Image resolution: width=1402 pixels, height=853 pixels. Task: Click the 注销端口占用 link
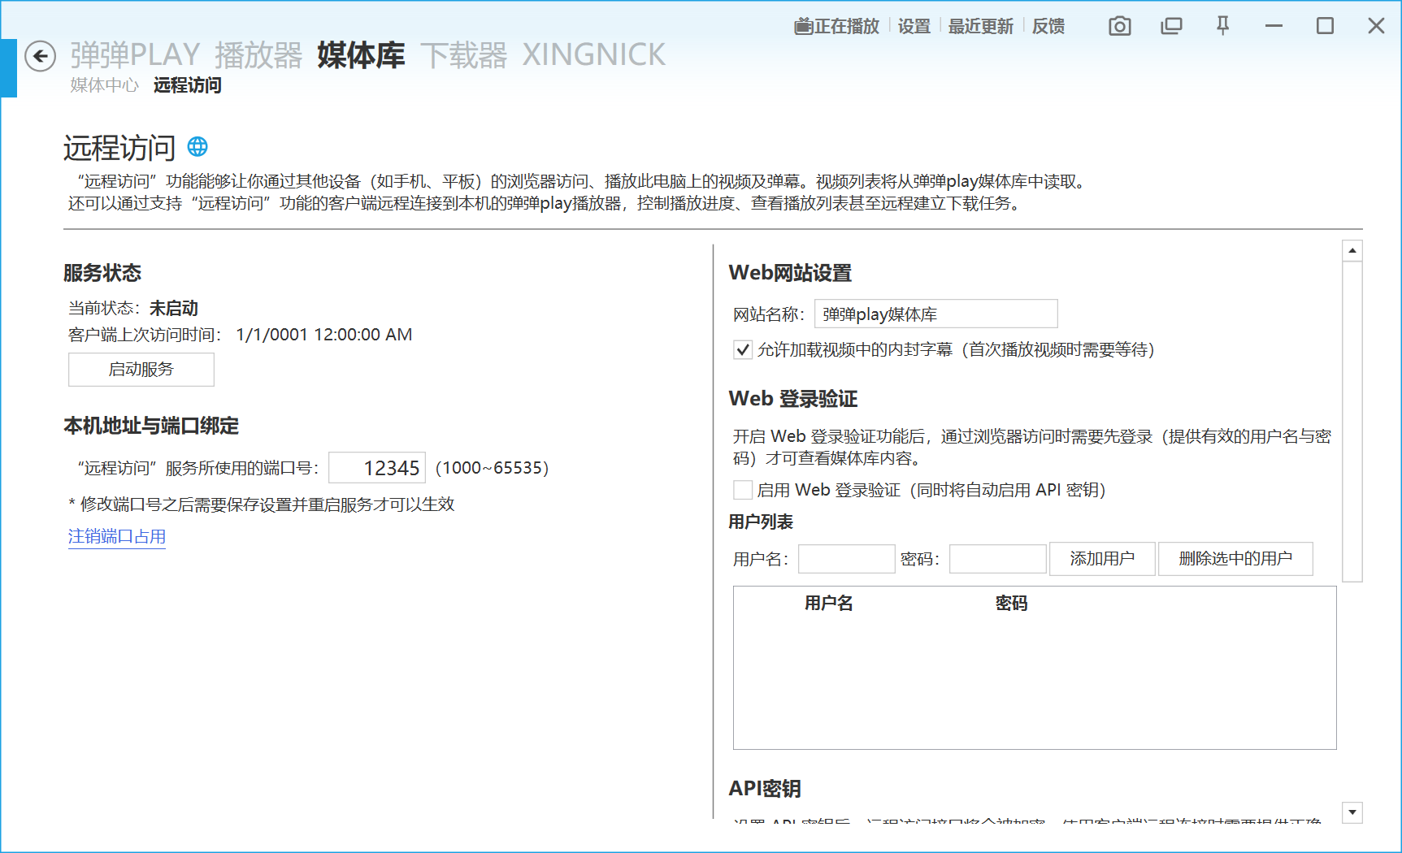117,536
